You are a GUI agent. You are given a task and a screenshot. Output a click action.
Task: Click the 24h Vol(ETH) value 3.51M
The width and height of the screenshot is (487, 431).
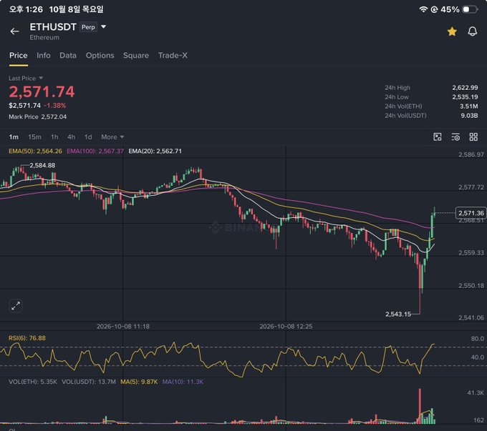[468, 106]
